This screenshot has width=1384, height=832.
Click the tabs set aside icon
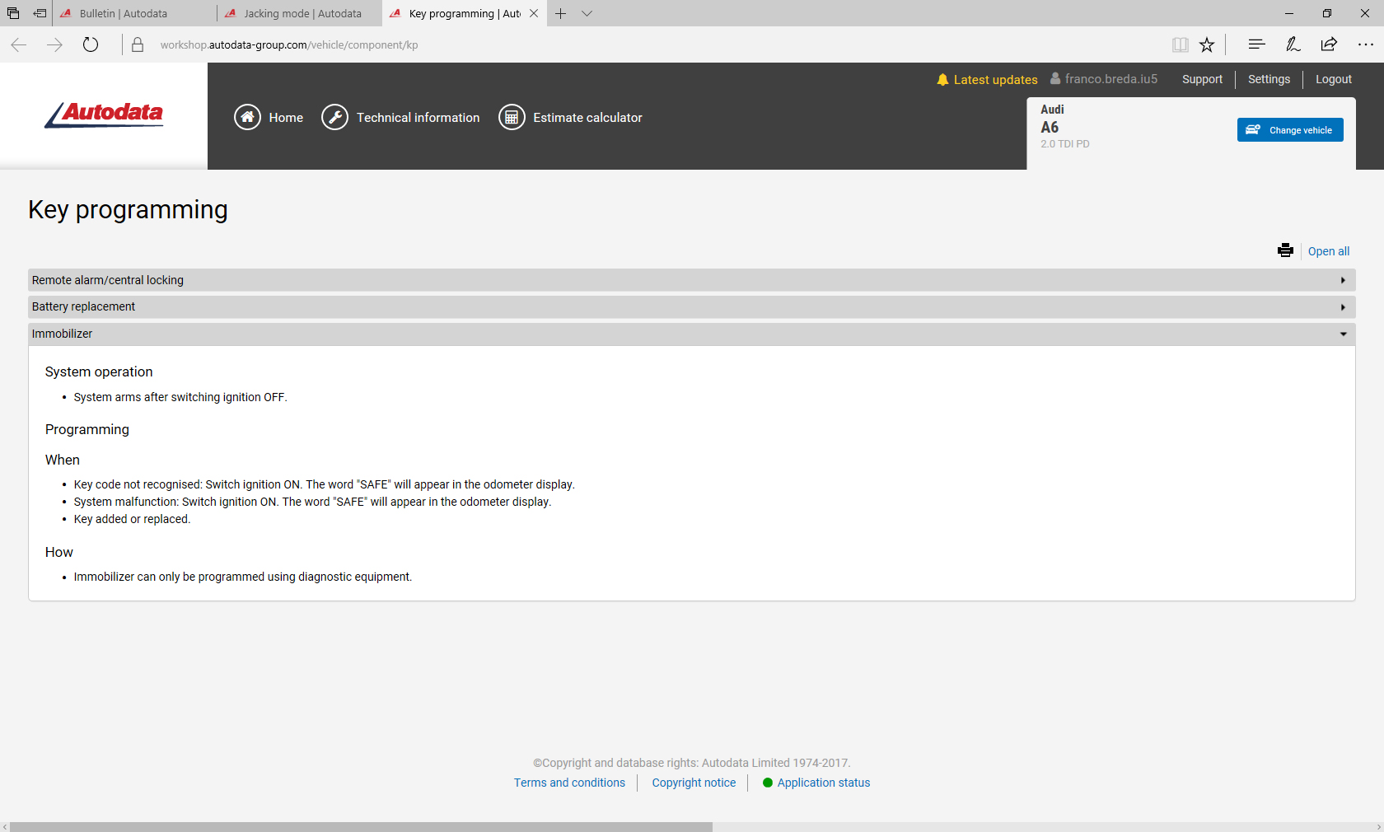pyautogui.click(x=13, y=13)
